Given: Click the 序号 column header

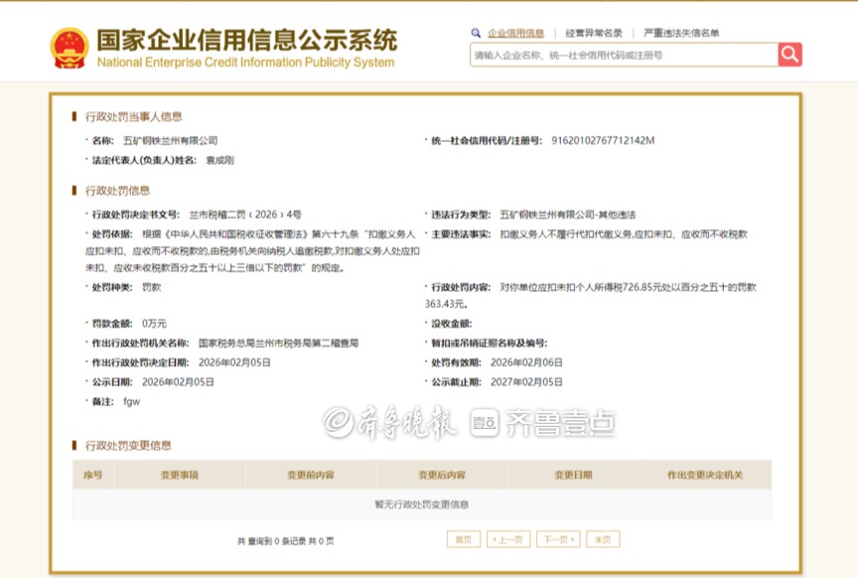Looking at the screenshot, I should [x=92, y=475].
